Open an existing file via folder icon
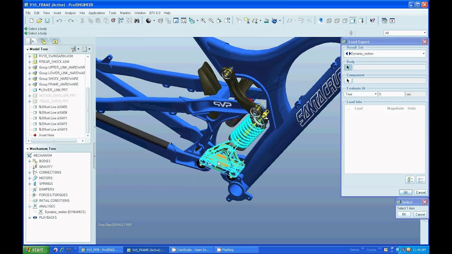 (x=39, y=21)
